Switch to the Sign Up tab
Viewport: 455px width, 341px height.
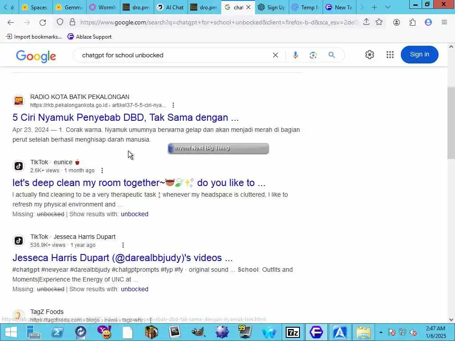(x=272, y=7)
